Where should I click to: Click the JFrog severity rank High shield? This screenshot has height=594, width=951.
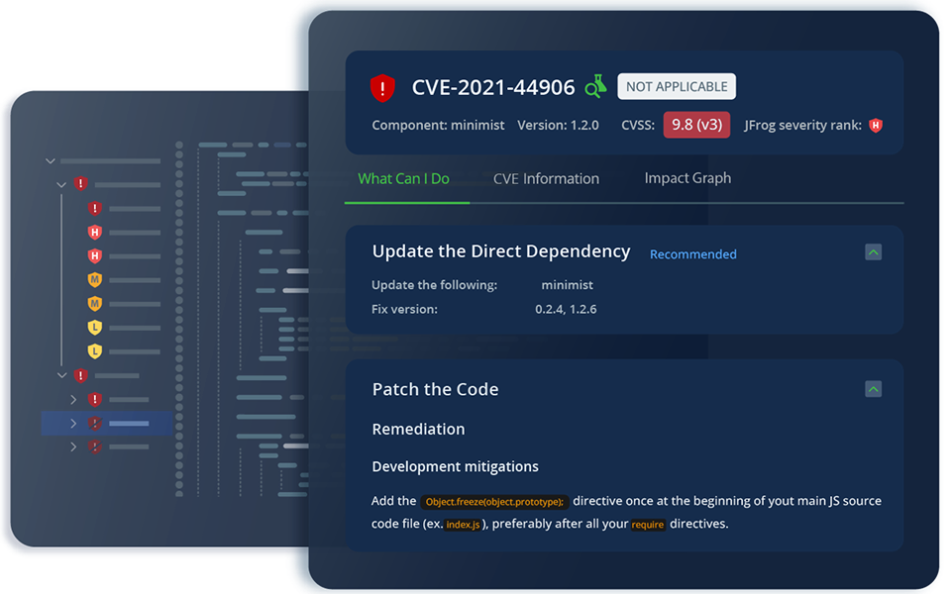click(x=875, y=126)
